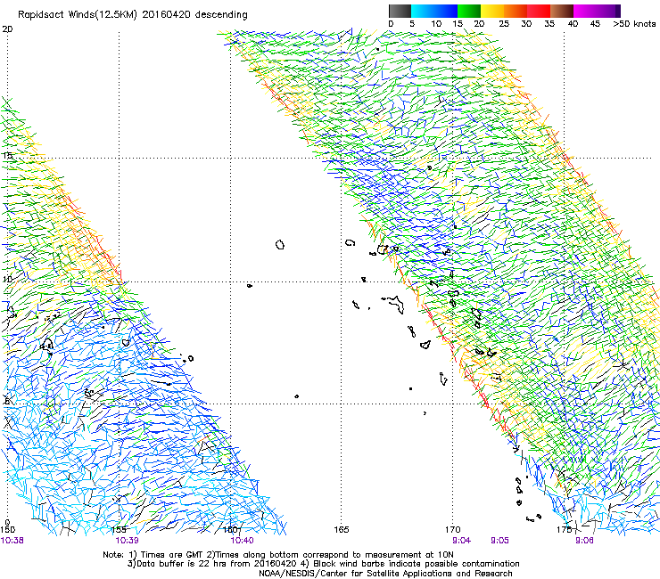Click the longitude axis label '170'

453,530
